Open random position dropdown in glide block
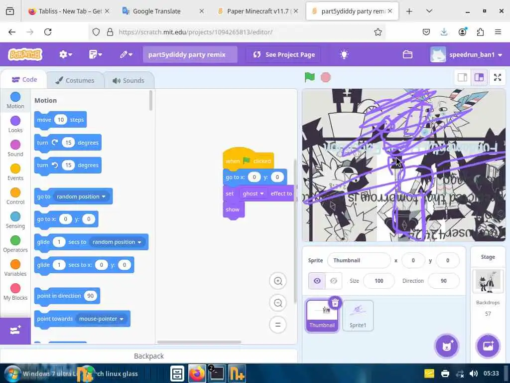Screen dimensions: 510x383 (x=117, y=242)
